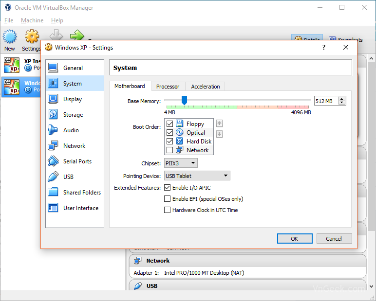Click the Network section header in details

coord(247,261)
